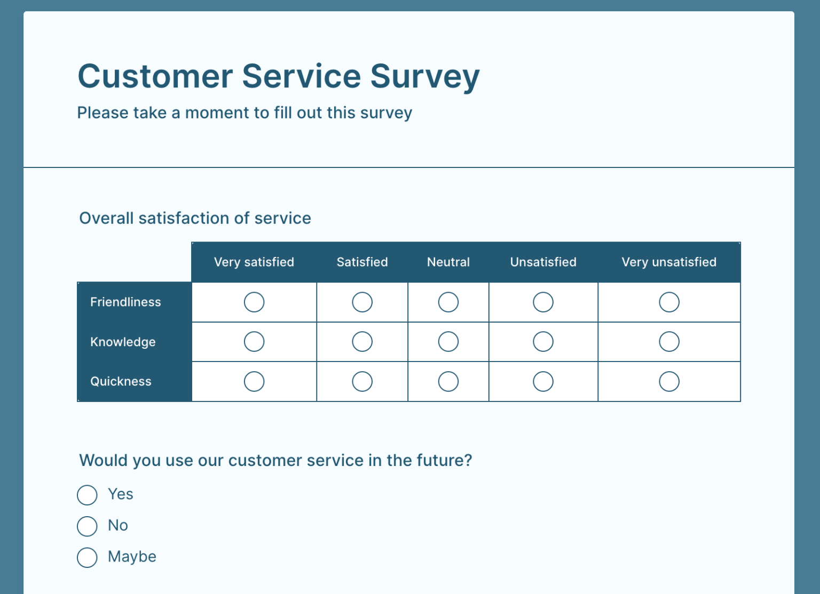Select Neutral for Knowledge
The height and width of the screenshot is (594, 820).
pyautogui.click(x=448, y=341)
